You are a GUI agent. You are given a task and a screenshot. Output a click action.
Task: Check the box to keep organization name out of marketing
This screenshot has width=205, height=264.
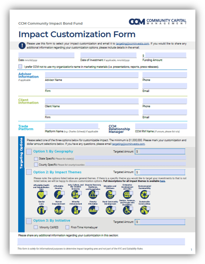tap(20, 66)
